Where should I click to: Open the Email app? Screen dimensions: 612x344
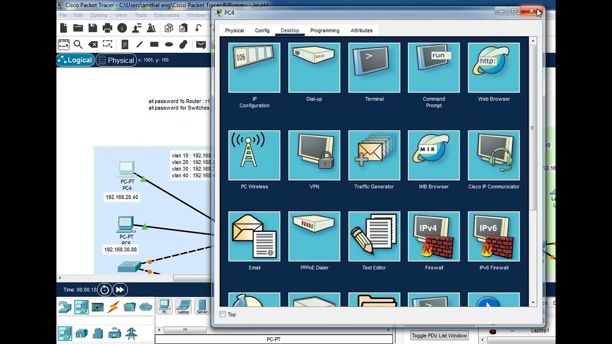click(x=254, y=236)
